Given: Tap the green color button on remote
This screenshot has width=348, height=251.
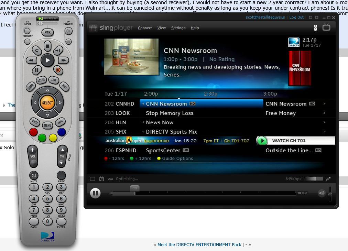Looking at the screenshot, I should (42, 138).
